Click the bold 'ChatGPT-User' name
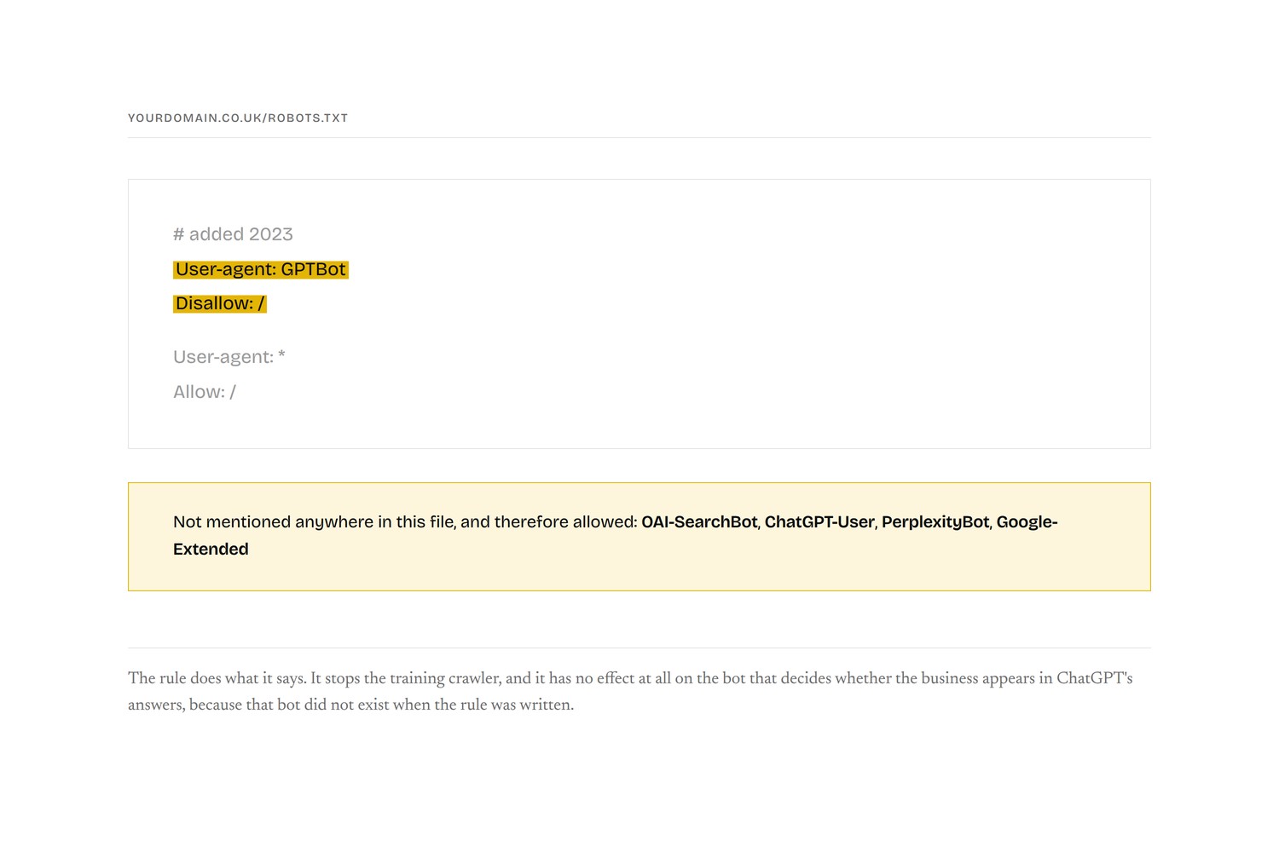 pyautogui.click(x=819, y=521)
